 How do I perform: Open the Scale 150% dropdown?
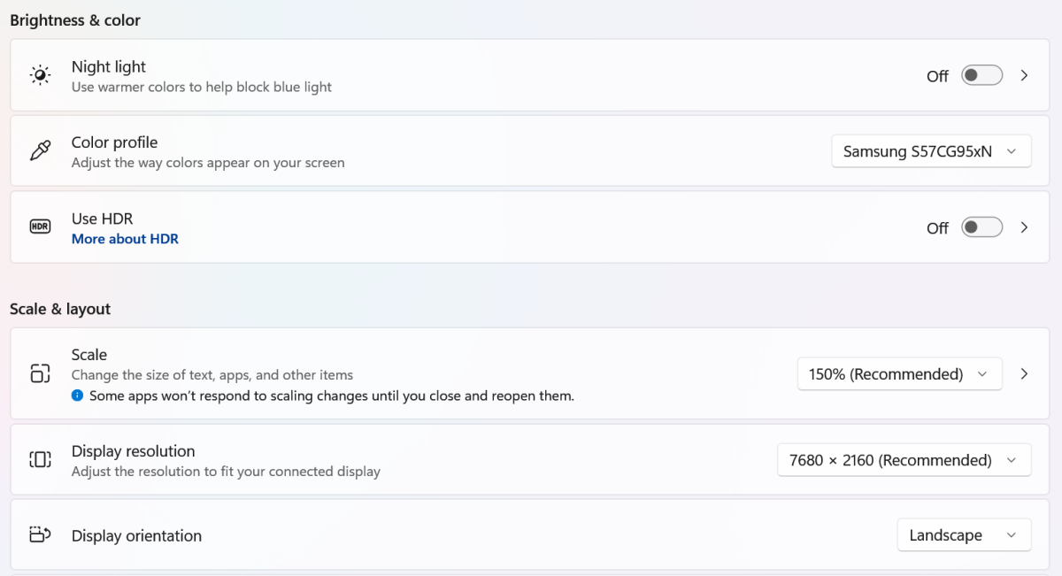899,374
